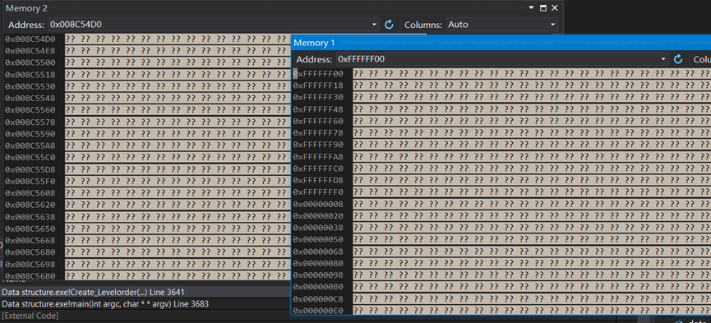Click memory address 0x008C5608 row
The width and height of the screenshot is (711, 323).
click(x=30, y=193)
